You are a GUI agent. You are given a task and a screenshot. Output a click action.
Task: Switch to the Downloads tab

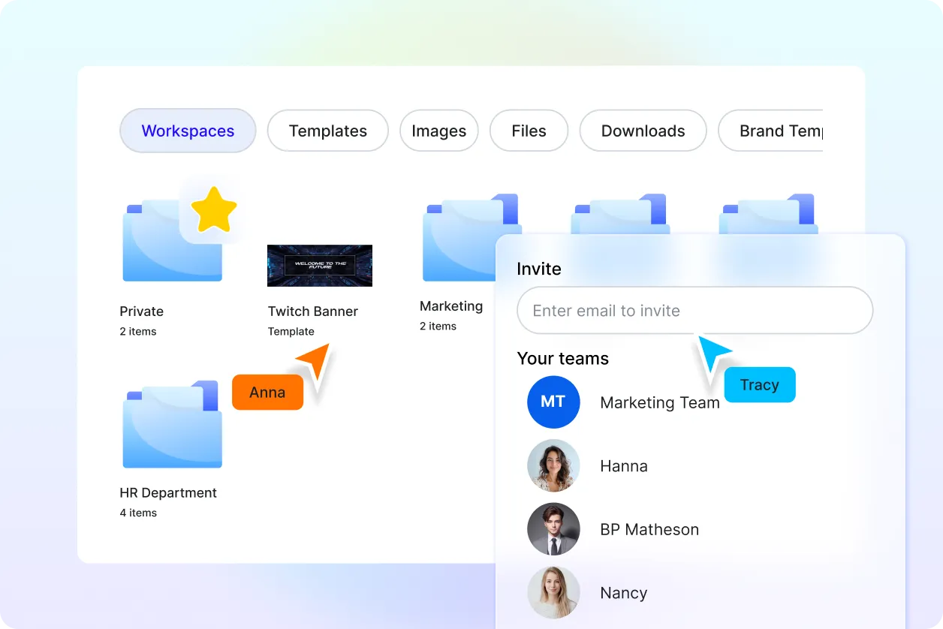click(x=643, y=131)
